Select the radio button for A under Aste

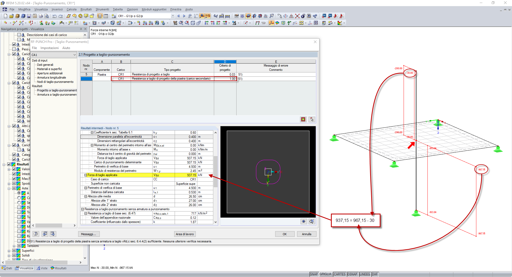(x=19, y=193)
